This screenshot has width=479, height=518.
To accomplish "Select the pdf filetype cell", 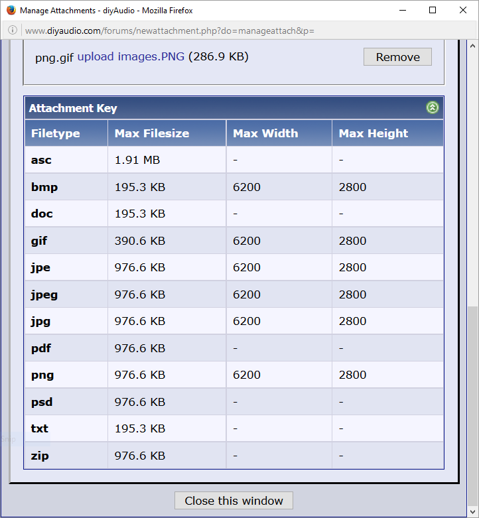I will 66,348.
